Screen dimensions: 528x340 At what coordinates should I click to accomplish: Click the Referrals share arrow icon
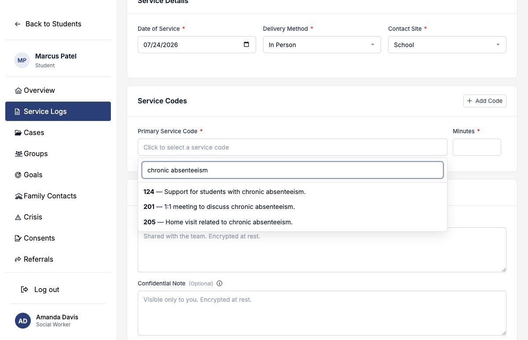(18, 260)
